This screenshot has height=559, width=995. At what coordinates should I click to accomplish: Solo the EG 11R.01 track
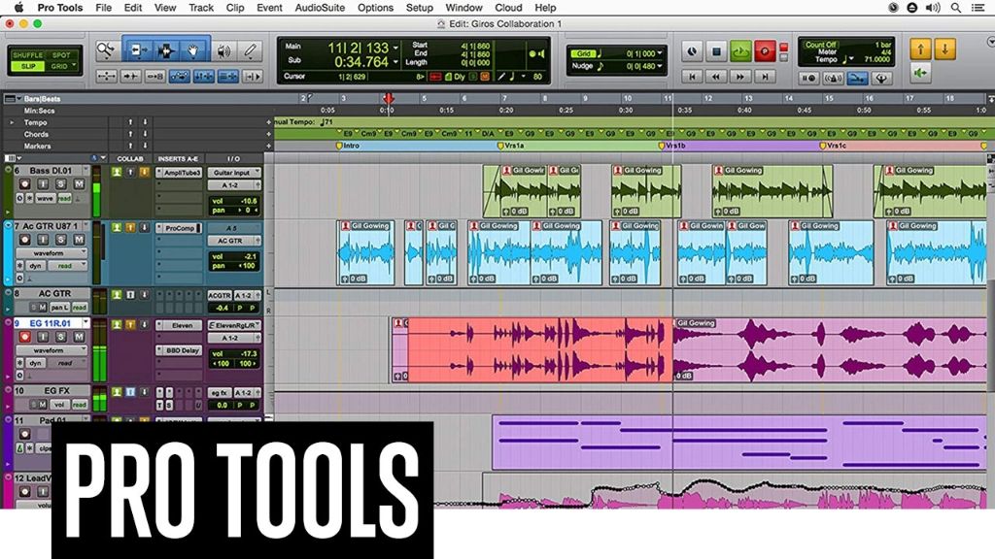[x=61, y=337]
